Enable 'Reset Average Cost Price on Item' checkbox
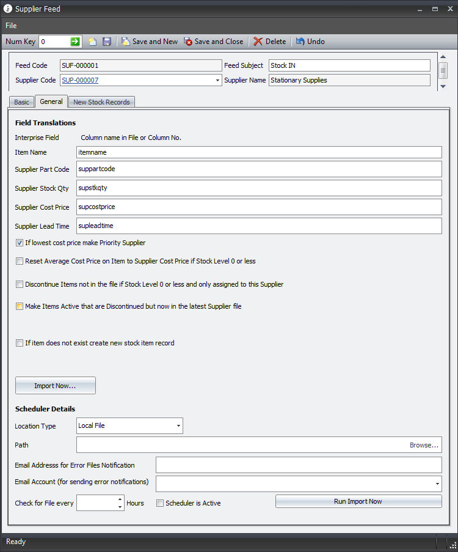The height and width of the screenshot is (552, 458). [20, 261]
